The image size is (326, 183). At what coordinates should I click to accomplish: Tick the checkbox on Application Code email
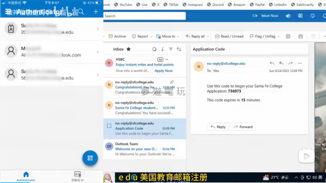pyautogui.click(x=109, y=126)
